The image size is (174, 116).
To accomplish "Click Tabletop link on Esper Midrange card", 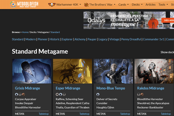I will coord(84,114).
